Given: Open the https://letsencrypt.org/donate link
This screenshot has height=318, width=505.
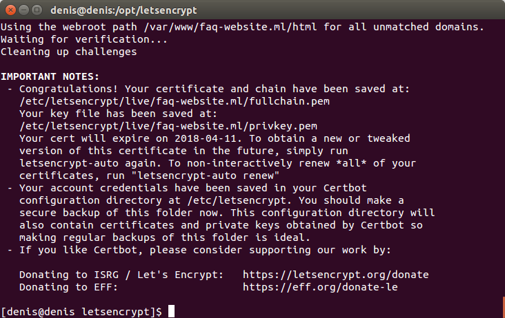Looking at the screenshot, I should pos(335,275).
